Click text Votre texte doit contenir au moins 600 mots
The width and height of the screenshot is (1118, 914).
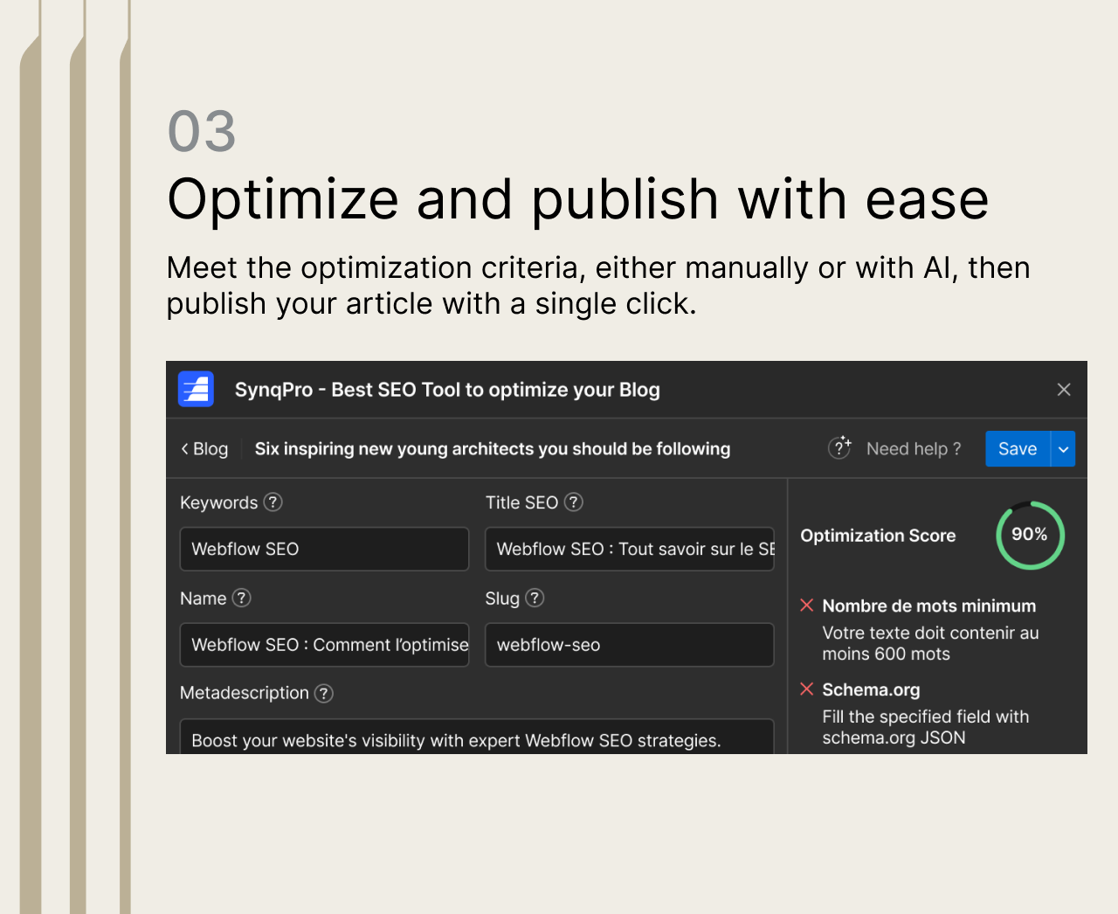[930, 643]
